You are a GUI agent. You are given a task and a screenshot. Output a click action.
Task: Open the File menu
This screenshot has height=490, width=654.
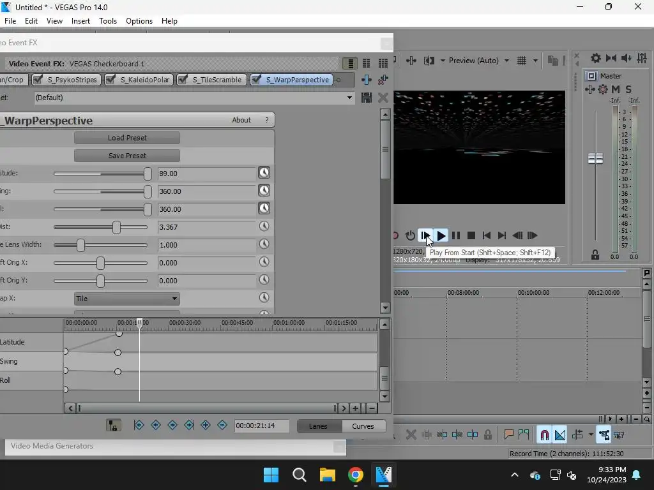click(10, 21)
